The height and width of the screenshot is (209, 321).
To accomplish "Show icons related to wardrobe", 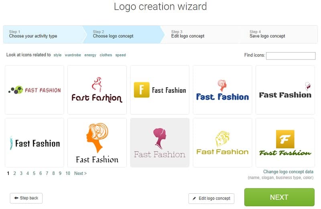I will [x=73, y=55].
